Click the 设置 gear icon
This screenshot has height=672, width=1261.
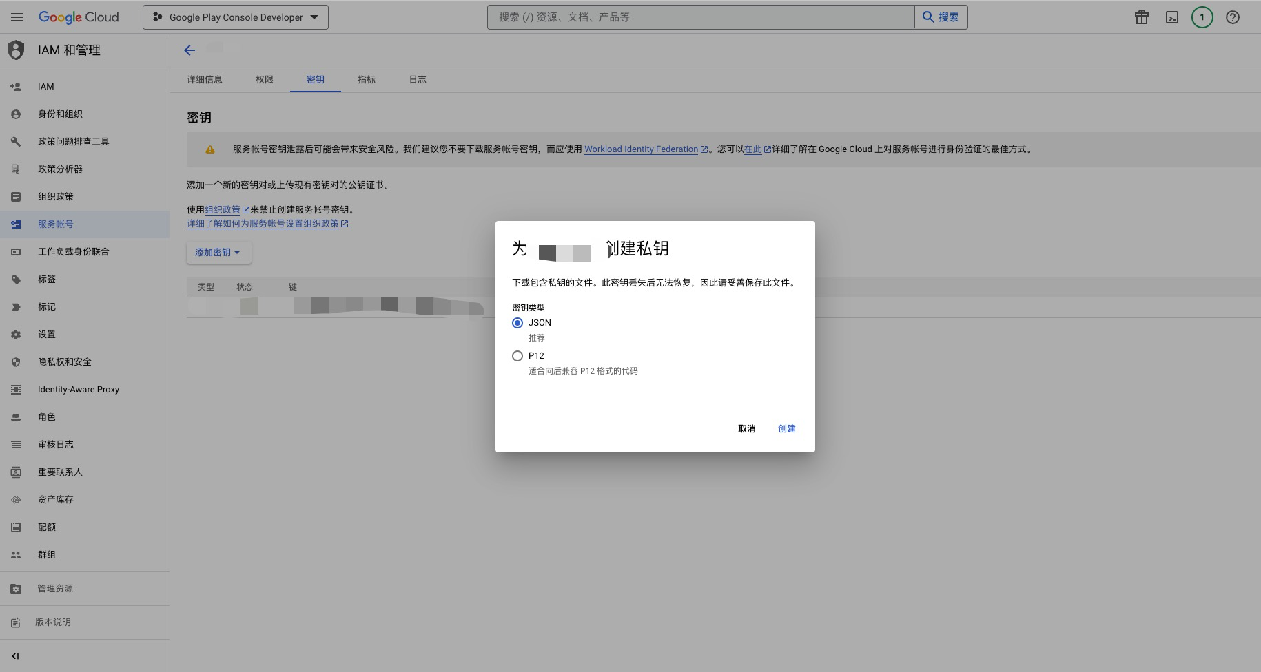(x=16, y=335)
